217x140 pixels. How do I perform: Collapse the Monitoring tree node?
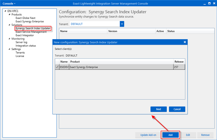9,39
